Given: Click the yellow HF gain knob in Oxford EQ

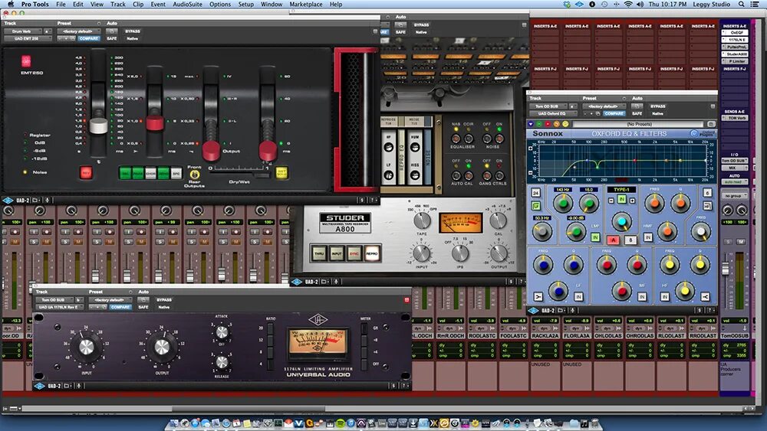Looking at the screenshot, I should pos(685,290).
